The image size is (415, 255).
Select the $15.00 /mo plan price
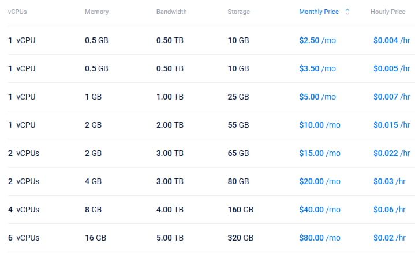pyautogui.click(x=319, y=153)
